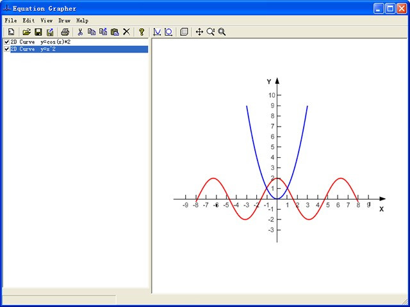This screenshot has width=410, height=307.
Task: Delete the selected curve with the X icon
Action: (x=126, y=32)
